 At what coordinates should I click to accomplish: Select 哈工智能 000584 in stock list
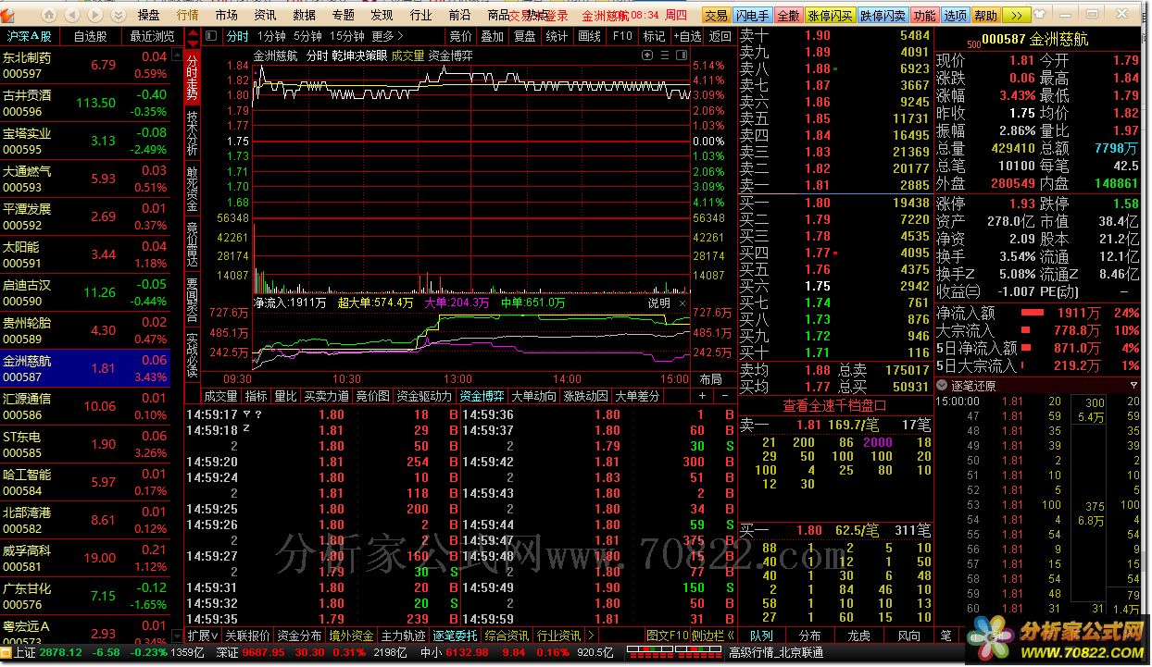[x=85, y=482]
